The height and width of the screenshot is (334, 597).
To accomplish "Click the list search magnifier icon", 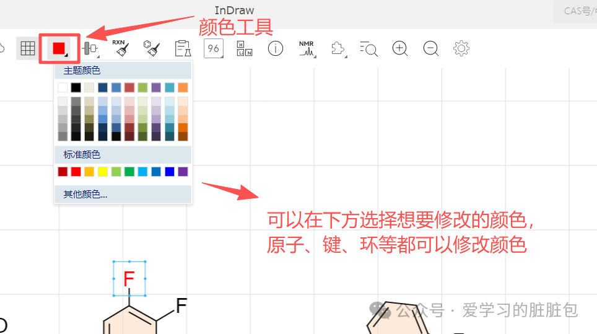I will pos(368,49).
